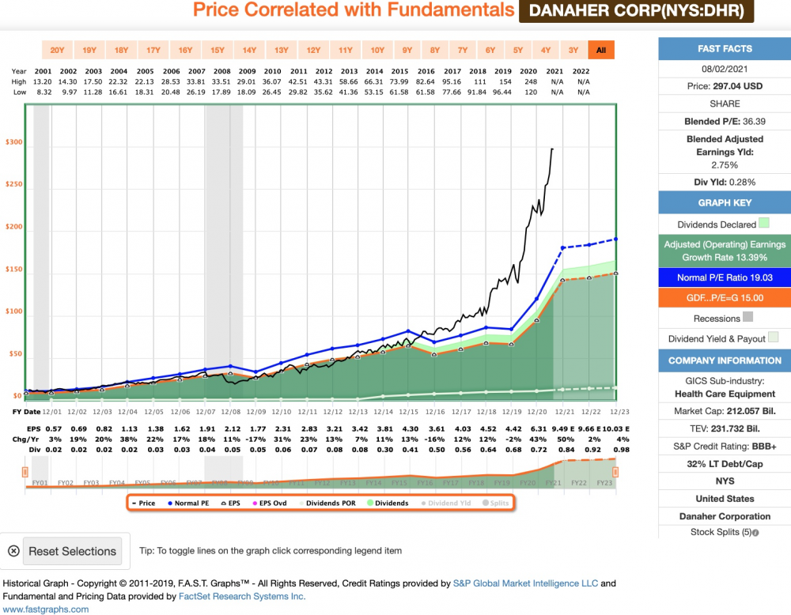Image resolution: width=791 pixels, height=615 pixels.
Task: Click the left range slider handle
Action: pyautogui.click(x=25, y=472)
